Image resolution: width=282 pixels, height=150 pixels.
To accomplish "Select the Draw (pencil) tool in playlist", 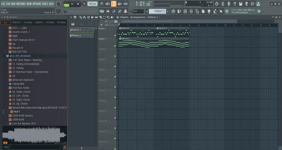I will [x=81, y=17].
